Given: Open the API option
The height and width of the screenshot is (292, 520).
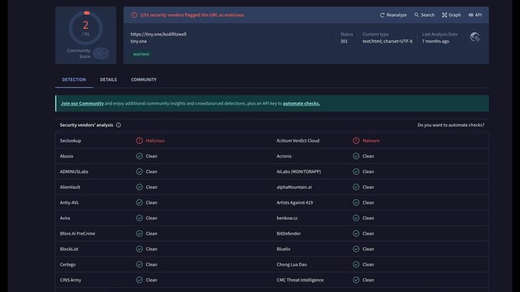Looking at the screenshot, I should [475, 15].
